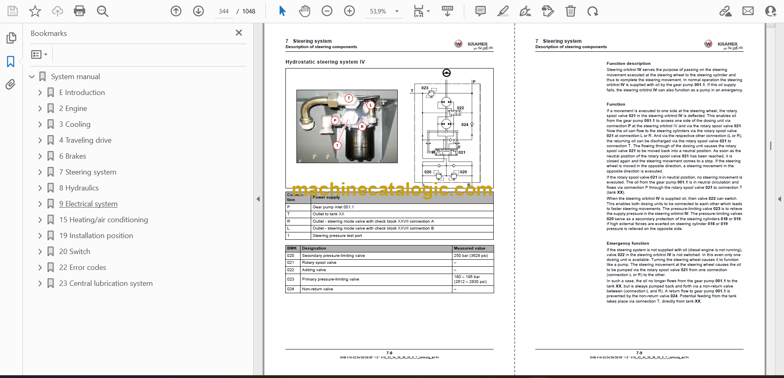
Task: Select the Hand pan tool
Action: 304,11
